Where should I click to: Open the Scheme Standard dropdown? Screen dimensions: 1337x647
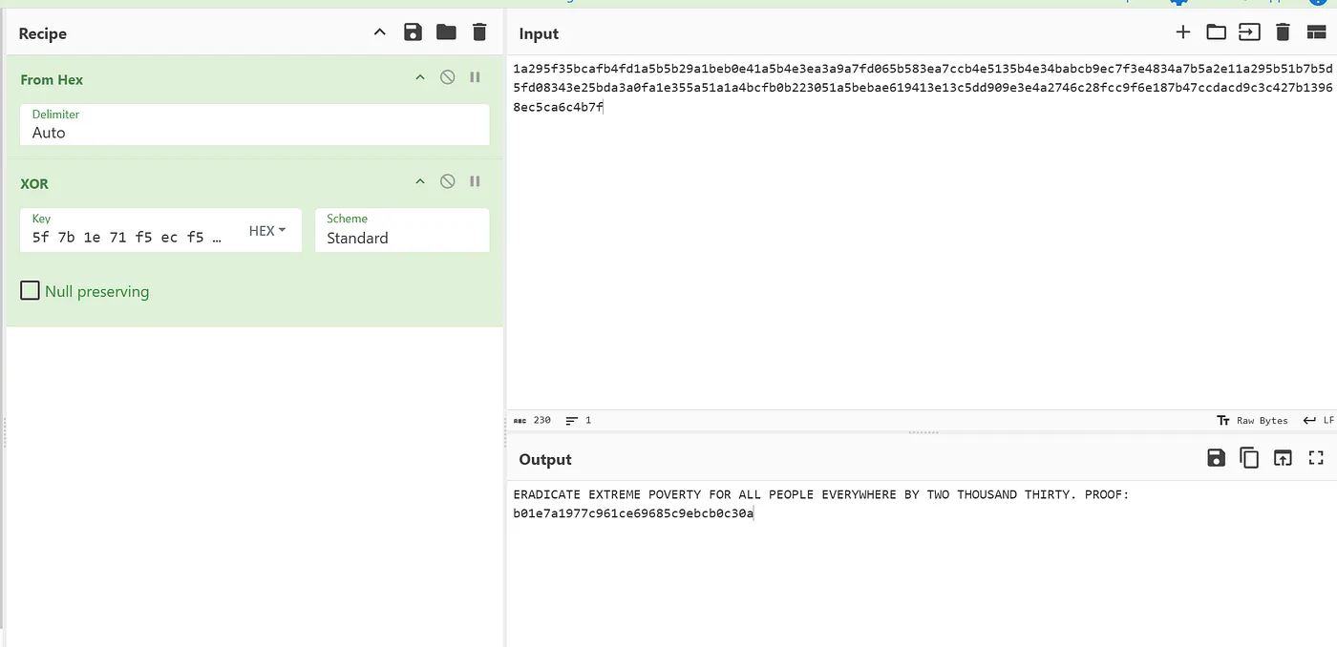click(402, 230)
